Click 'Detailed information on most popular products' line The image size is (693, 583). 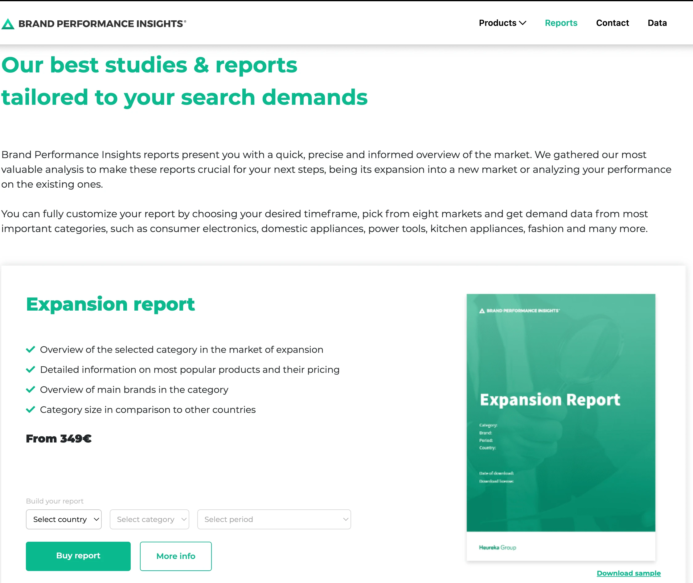click(190, 369)
